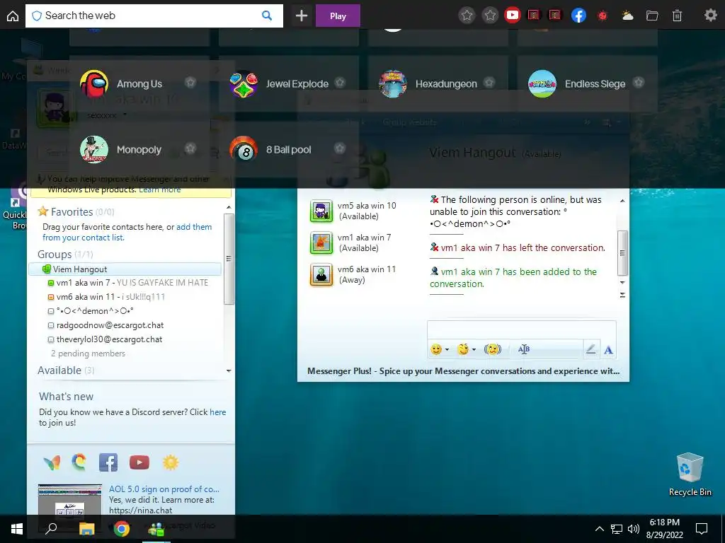Click the YouTube icon in Messenger footer
The height and width of the screenshot is (543, 725).
139,462
